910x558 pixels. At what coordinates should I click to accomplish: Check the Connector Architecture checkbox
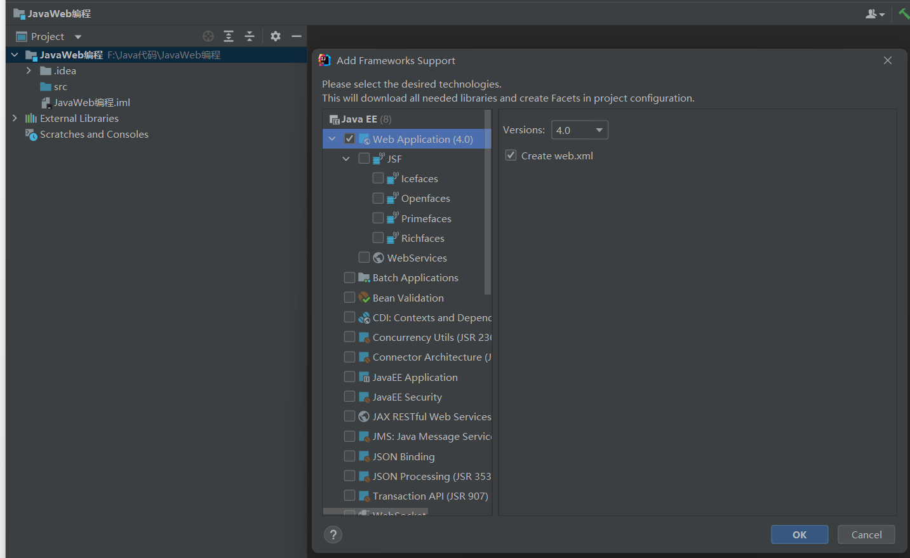[350, 357]
